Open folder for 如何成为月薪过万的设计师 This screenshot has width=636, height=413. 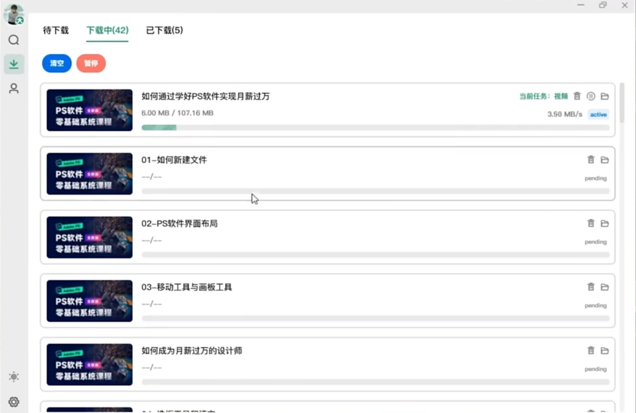pos(605,351)
